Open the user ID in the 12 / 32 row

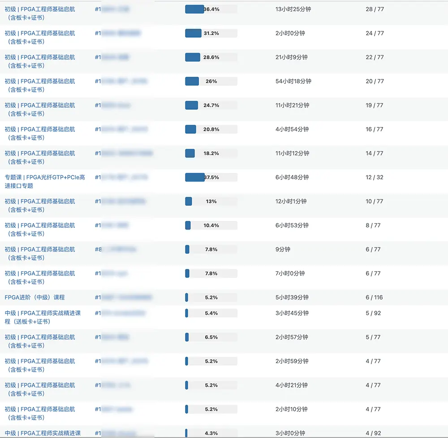tap(121, 177)
